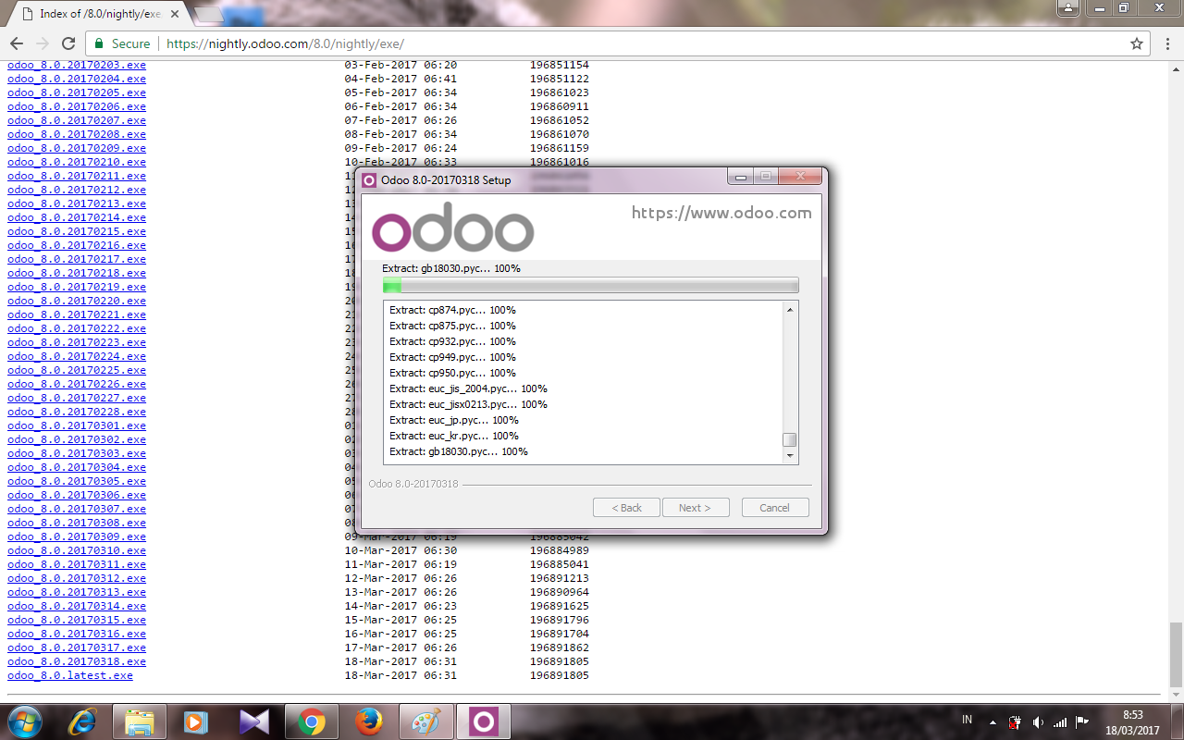1184x740 pixels.
Task: Download odoo_8.0.20170318.exe
Action: tap(77, 661)
